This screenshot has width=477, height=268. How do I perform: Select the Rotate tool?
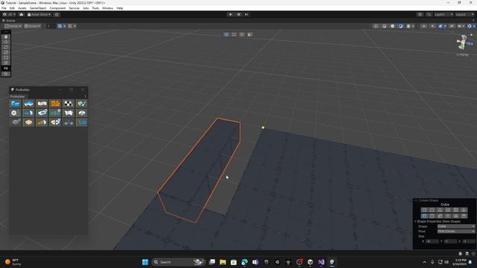pos(6,47)
